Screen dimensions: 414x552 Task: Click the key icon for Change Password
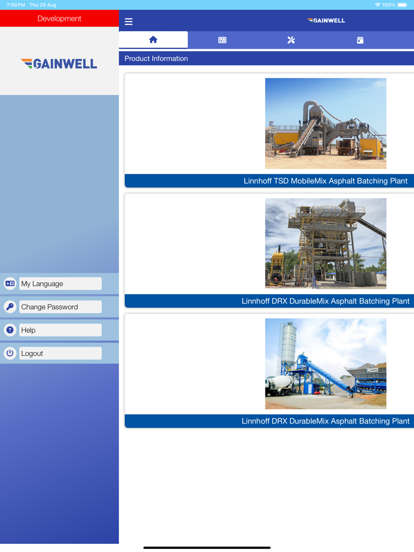tap(10, 307)
